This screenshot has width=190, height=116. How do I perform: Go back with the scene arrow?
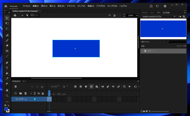22,15
